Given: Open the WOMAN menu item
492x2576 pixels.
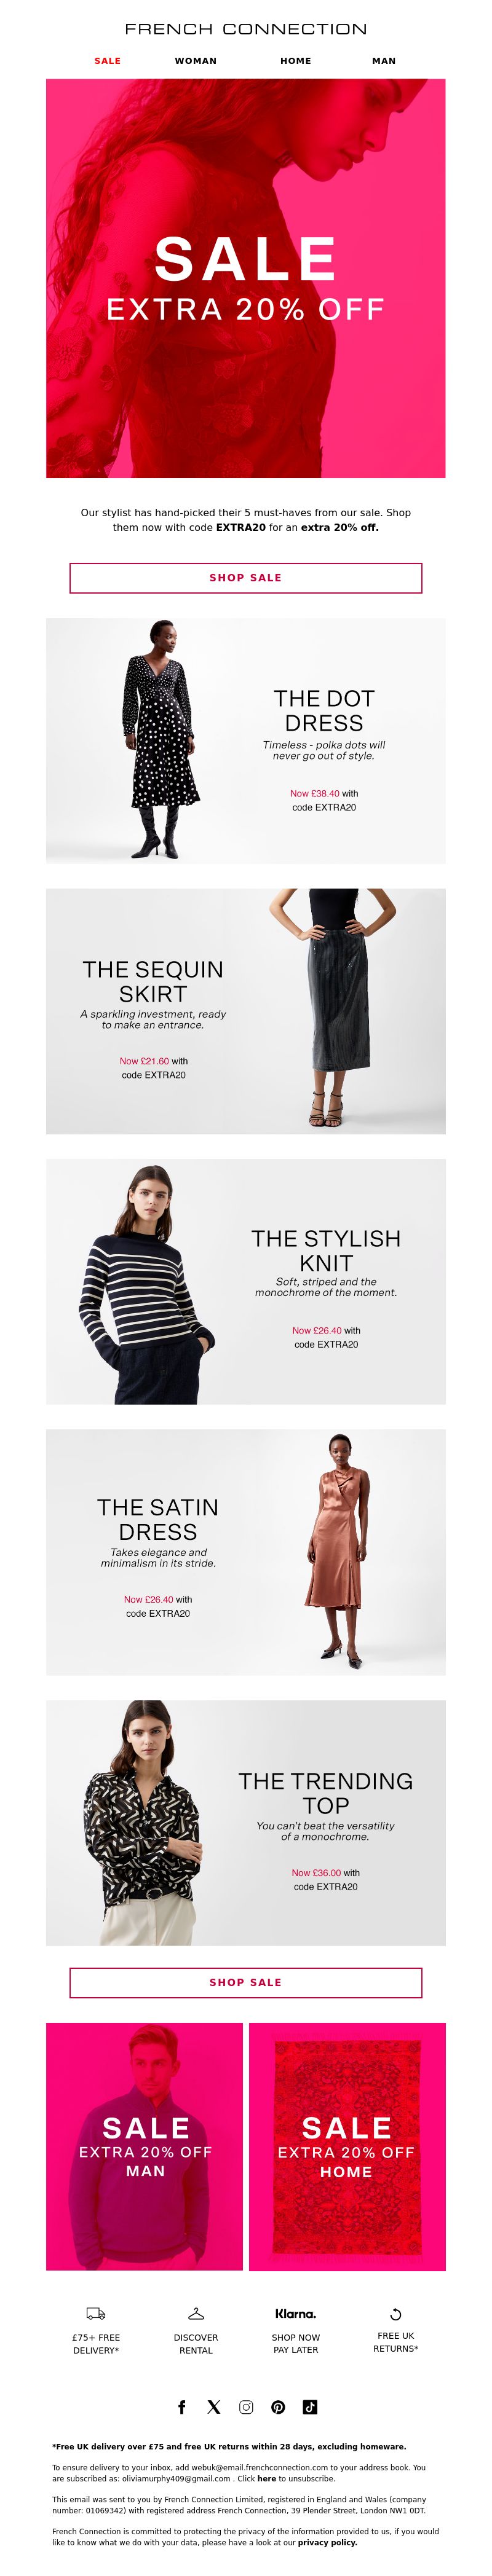Looking at the screenshot, I should click(x=196, y=61).
